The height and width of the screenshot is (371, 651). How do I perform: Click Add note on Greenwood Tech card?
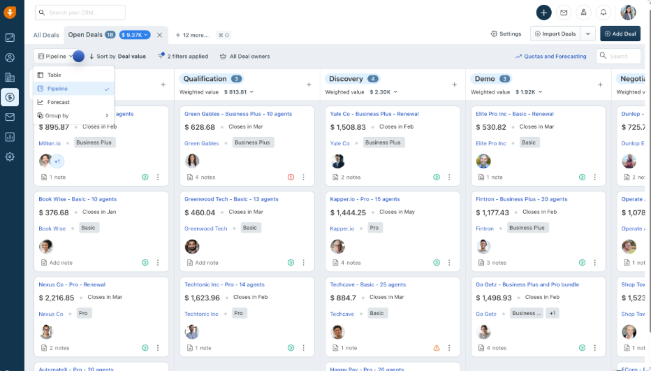[x=203, y=263]
